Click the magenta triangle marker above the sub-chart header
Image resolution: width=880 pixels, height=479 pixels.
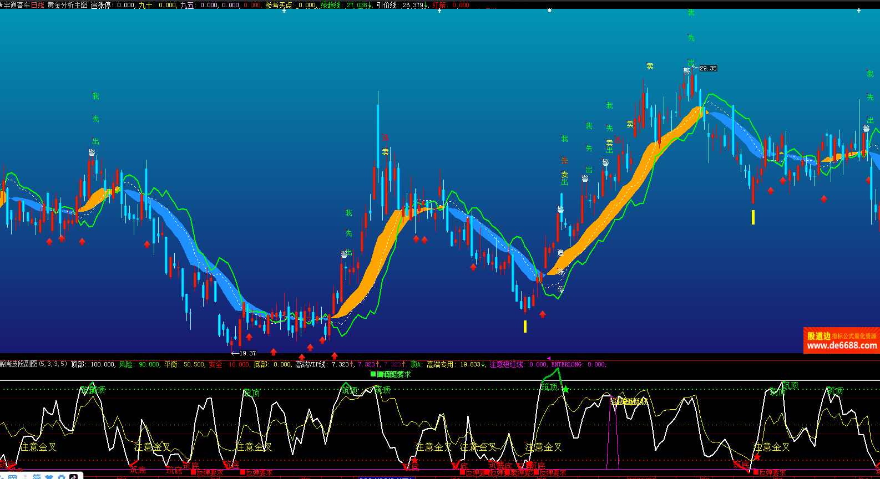tap(549, 359)
